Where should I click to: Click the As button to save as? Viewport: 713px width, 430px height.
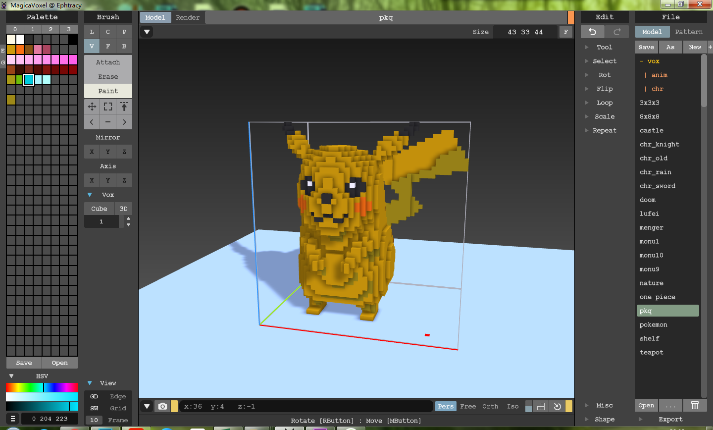[670, 47]
